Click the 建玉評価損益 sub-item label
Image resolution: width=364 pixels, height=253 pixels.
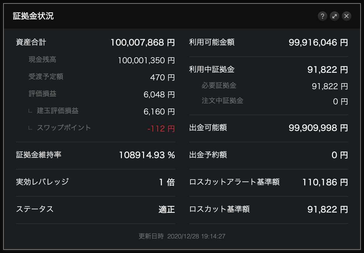58,111
